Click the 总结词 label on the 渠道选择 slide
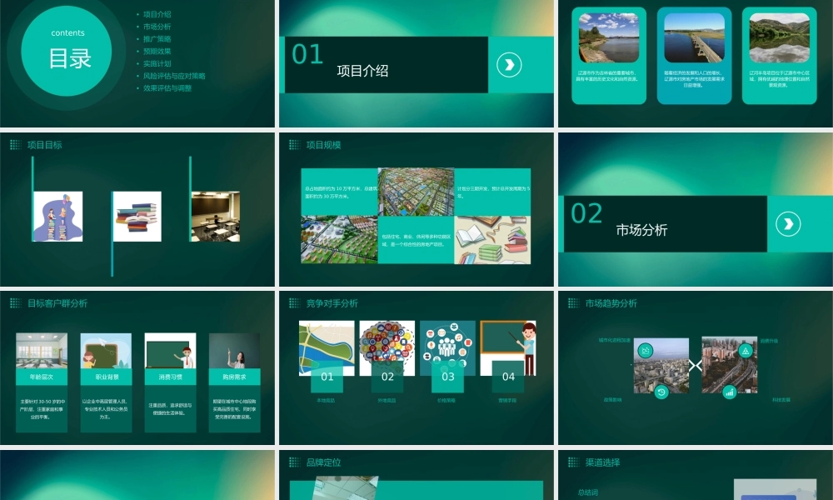The image size is (833, 500). tap(588, 492)
